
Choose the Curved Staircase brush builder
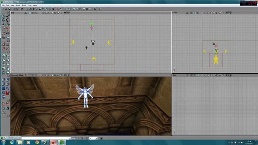(x=8, y=56)
